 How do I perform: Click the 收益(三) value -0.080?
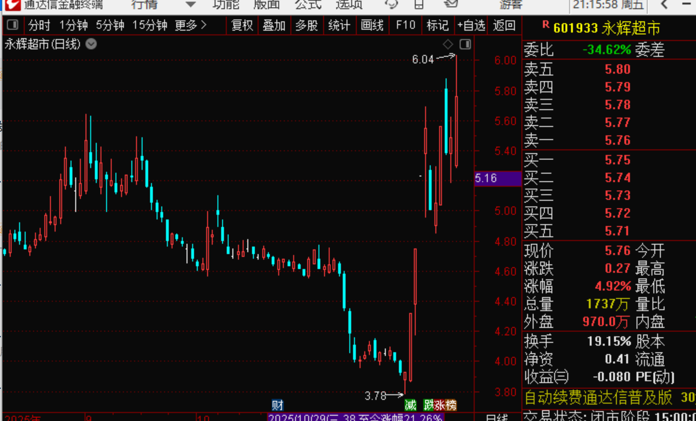click(612, 377)
